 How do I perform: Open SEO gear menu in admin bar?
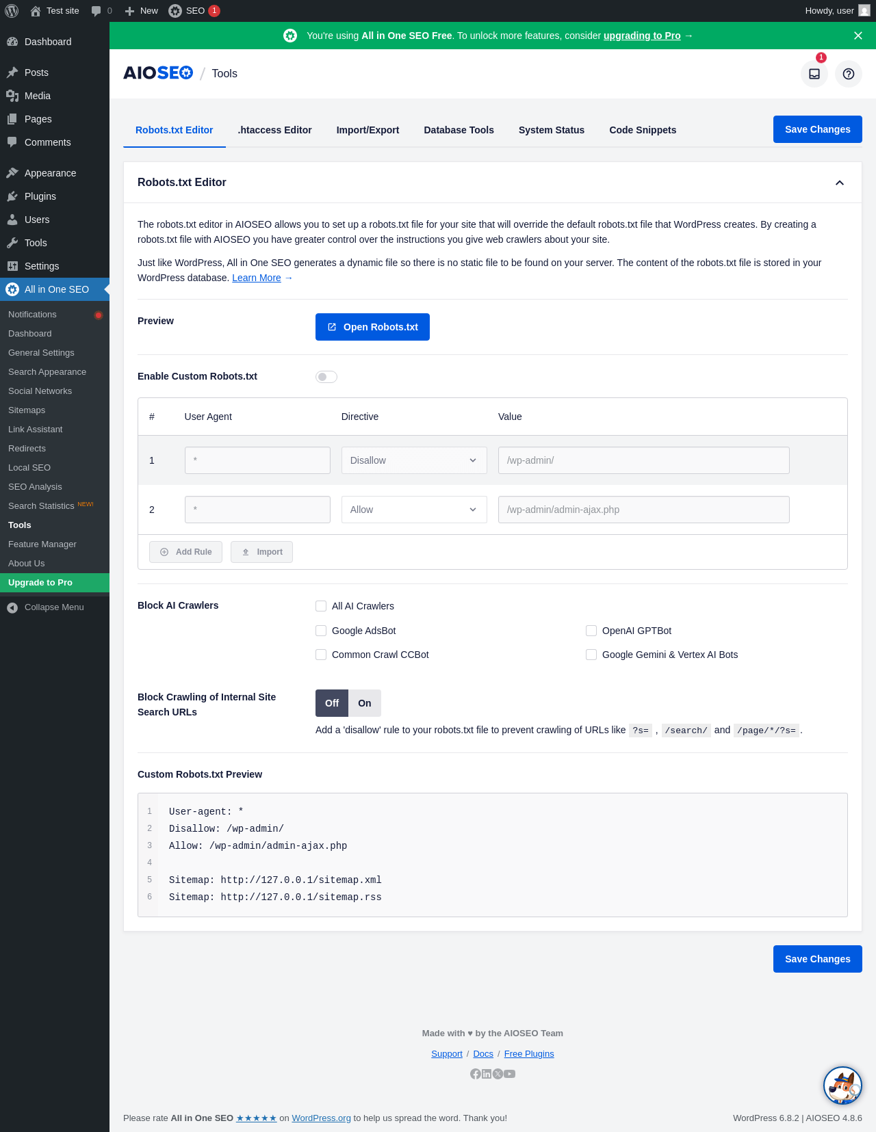[175, 11]
